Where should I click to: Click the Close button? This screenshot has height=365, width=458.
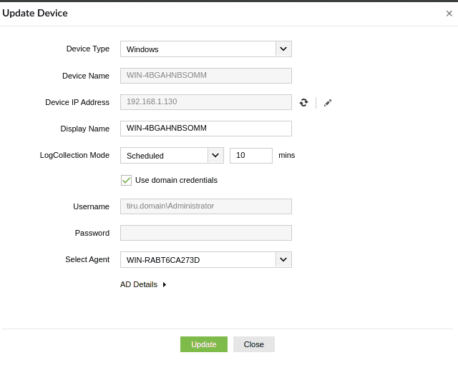pos(253,344)
